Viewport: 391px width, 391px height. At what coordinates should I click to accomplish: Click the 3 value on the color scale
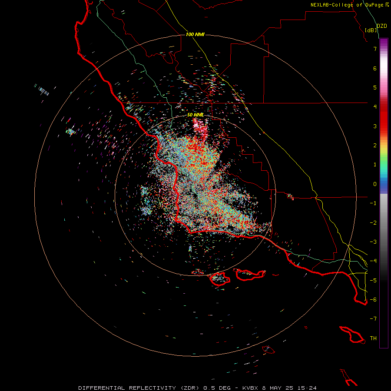point(375,126)
